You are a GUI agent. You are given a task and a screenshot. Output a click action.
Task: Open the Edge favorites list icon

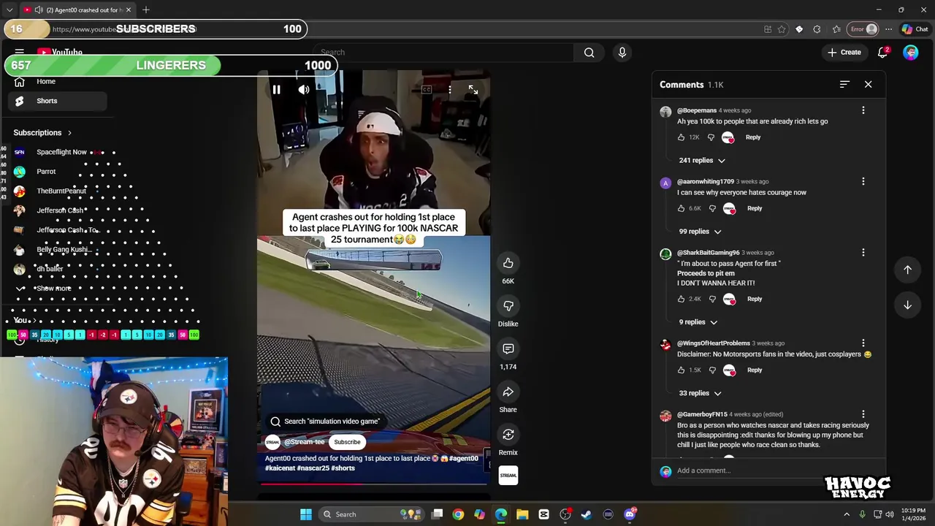(x=836, y=29)
